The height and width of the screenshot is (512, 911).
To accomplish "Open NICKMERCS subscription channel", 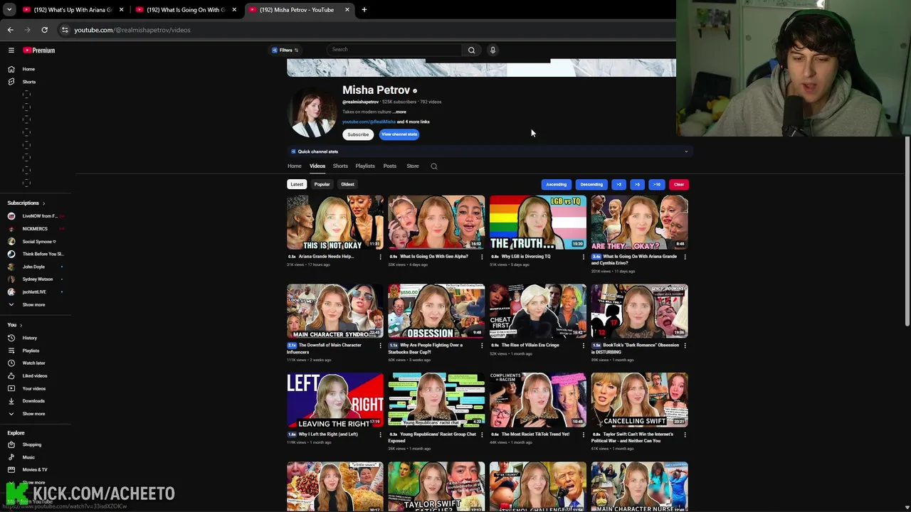I will pyautogui.click(x=34, y=229).
